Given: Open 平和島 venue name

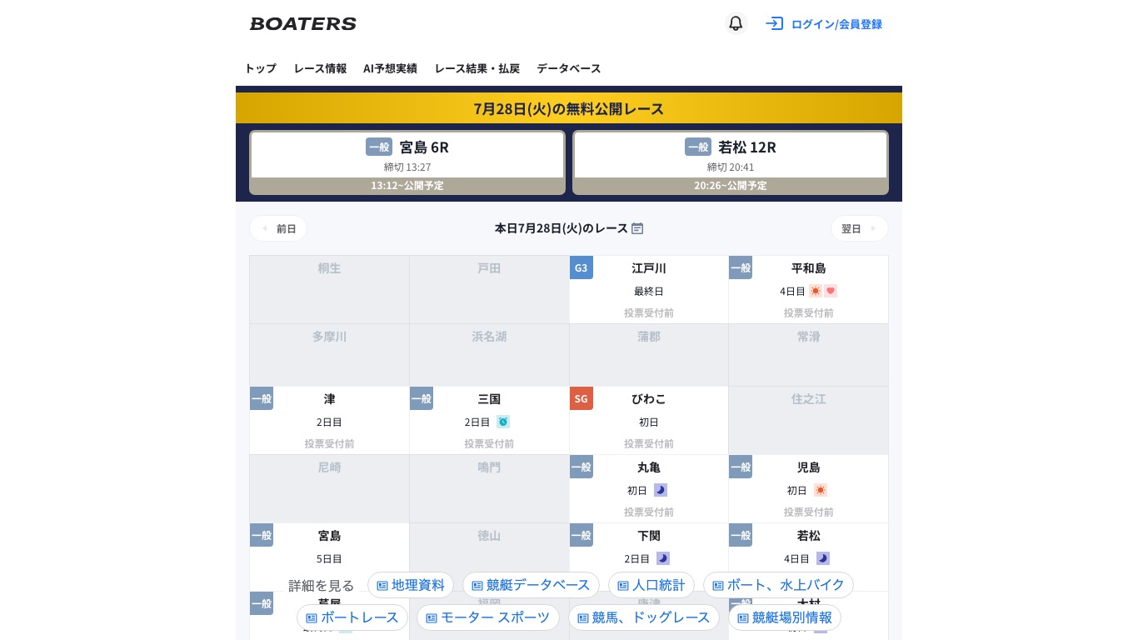Looking at the screenshot, I should (809, 268).
